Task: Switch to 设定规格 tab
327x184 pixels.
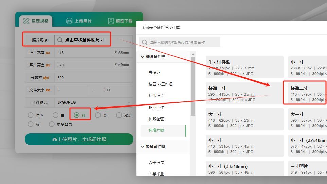Action: click(36, 21)
